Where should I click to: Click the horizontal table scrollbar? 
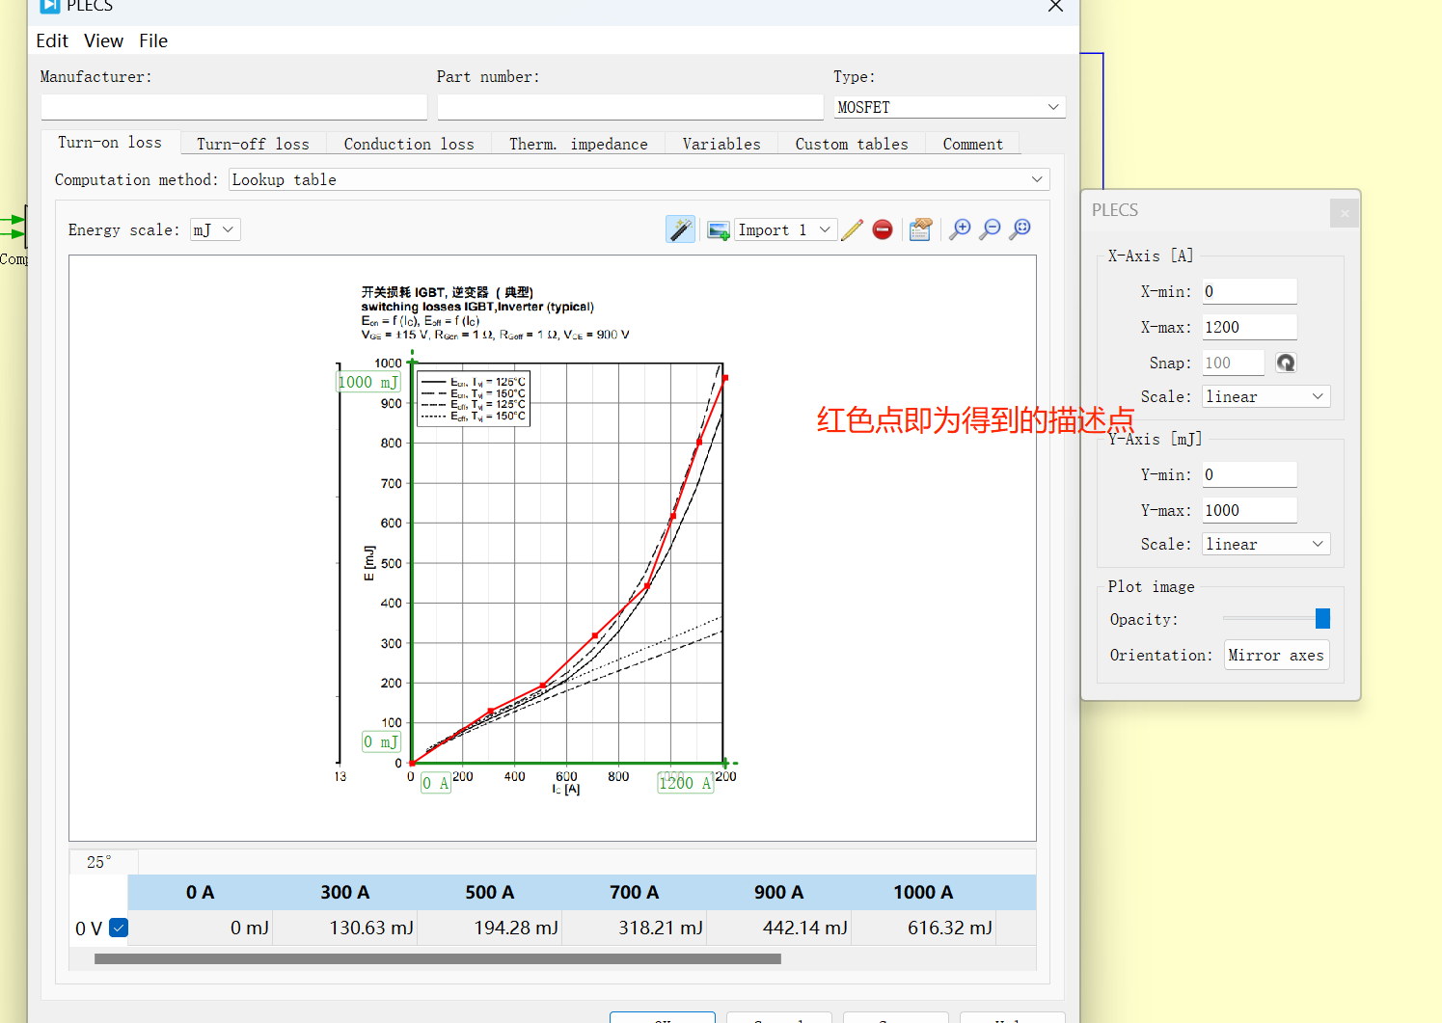pyautogui.click(x=438, y=958)
